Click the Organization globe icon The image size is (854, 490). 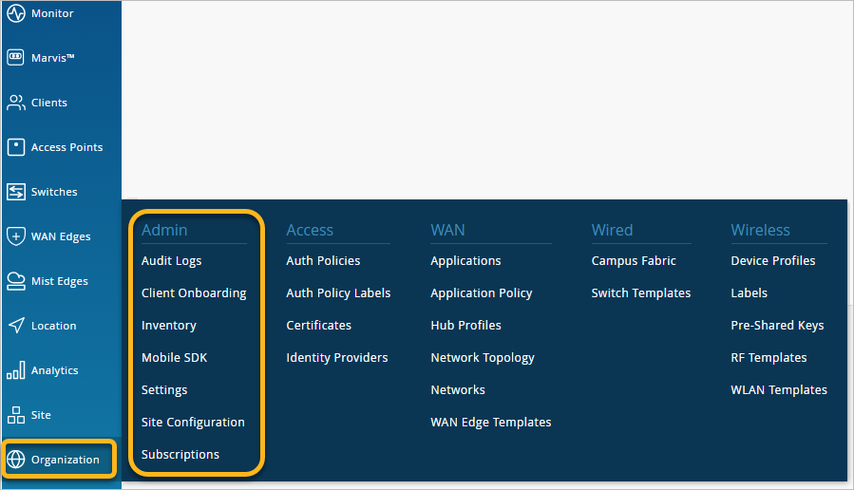coord(15,460)
